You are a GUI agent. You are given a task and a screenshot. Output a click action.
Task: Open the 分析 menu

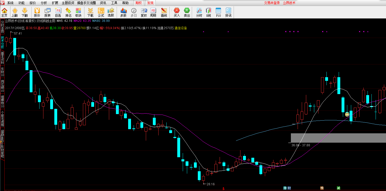(x=44, y=3)
